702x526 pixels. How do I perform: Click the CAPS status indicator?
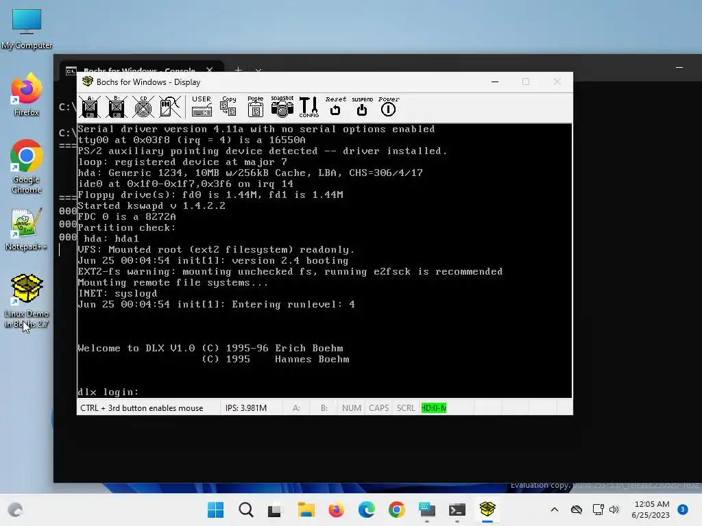tap(378, 408)
